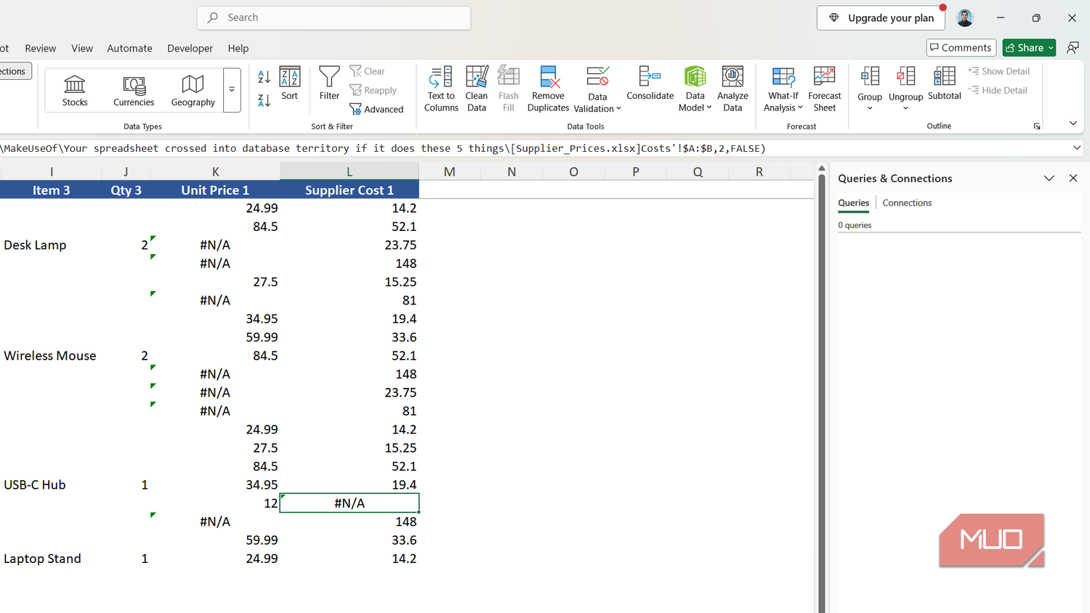Click the vertical scrollbar of the sheet
Image resolution: width=1090 pixels, height=613 pixels.
(x=822, y=392)
